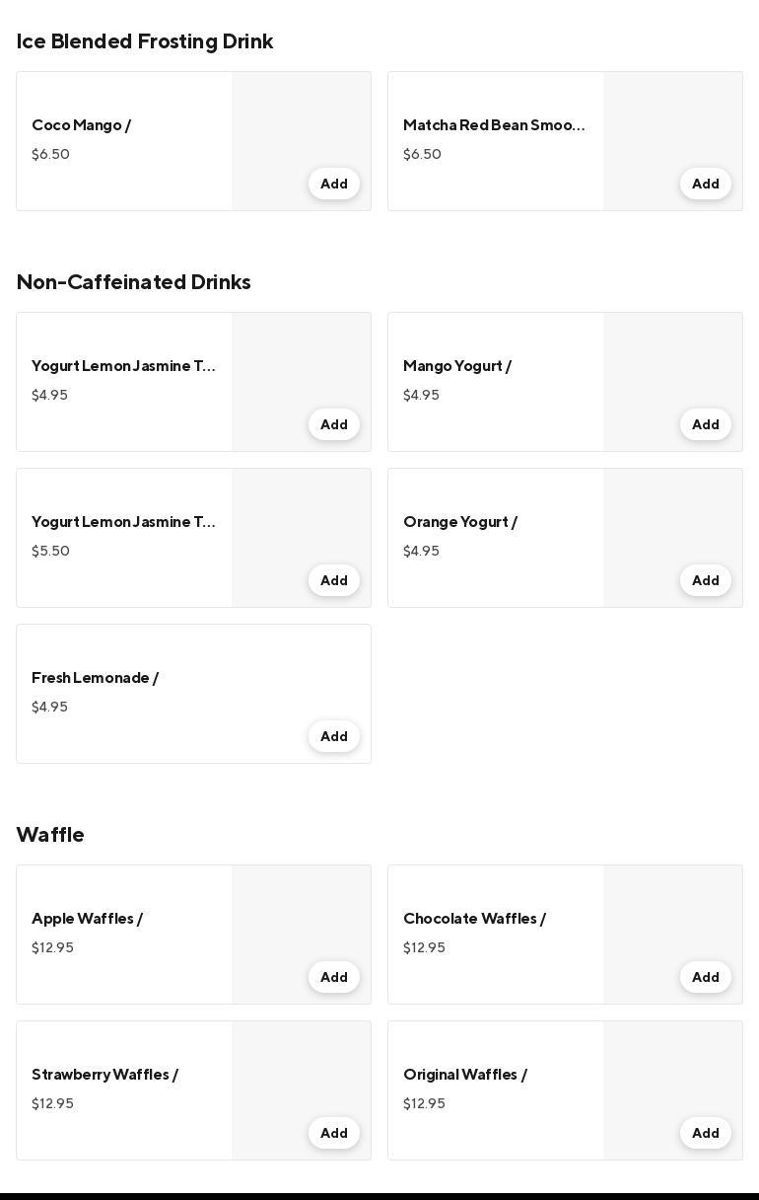Viewport: 759px width, 1200px height.
Task: Add Mango Yogurt drink to cart
Action: (705, 425)
